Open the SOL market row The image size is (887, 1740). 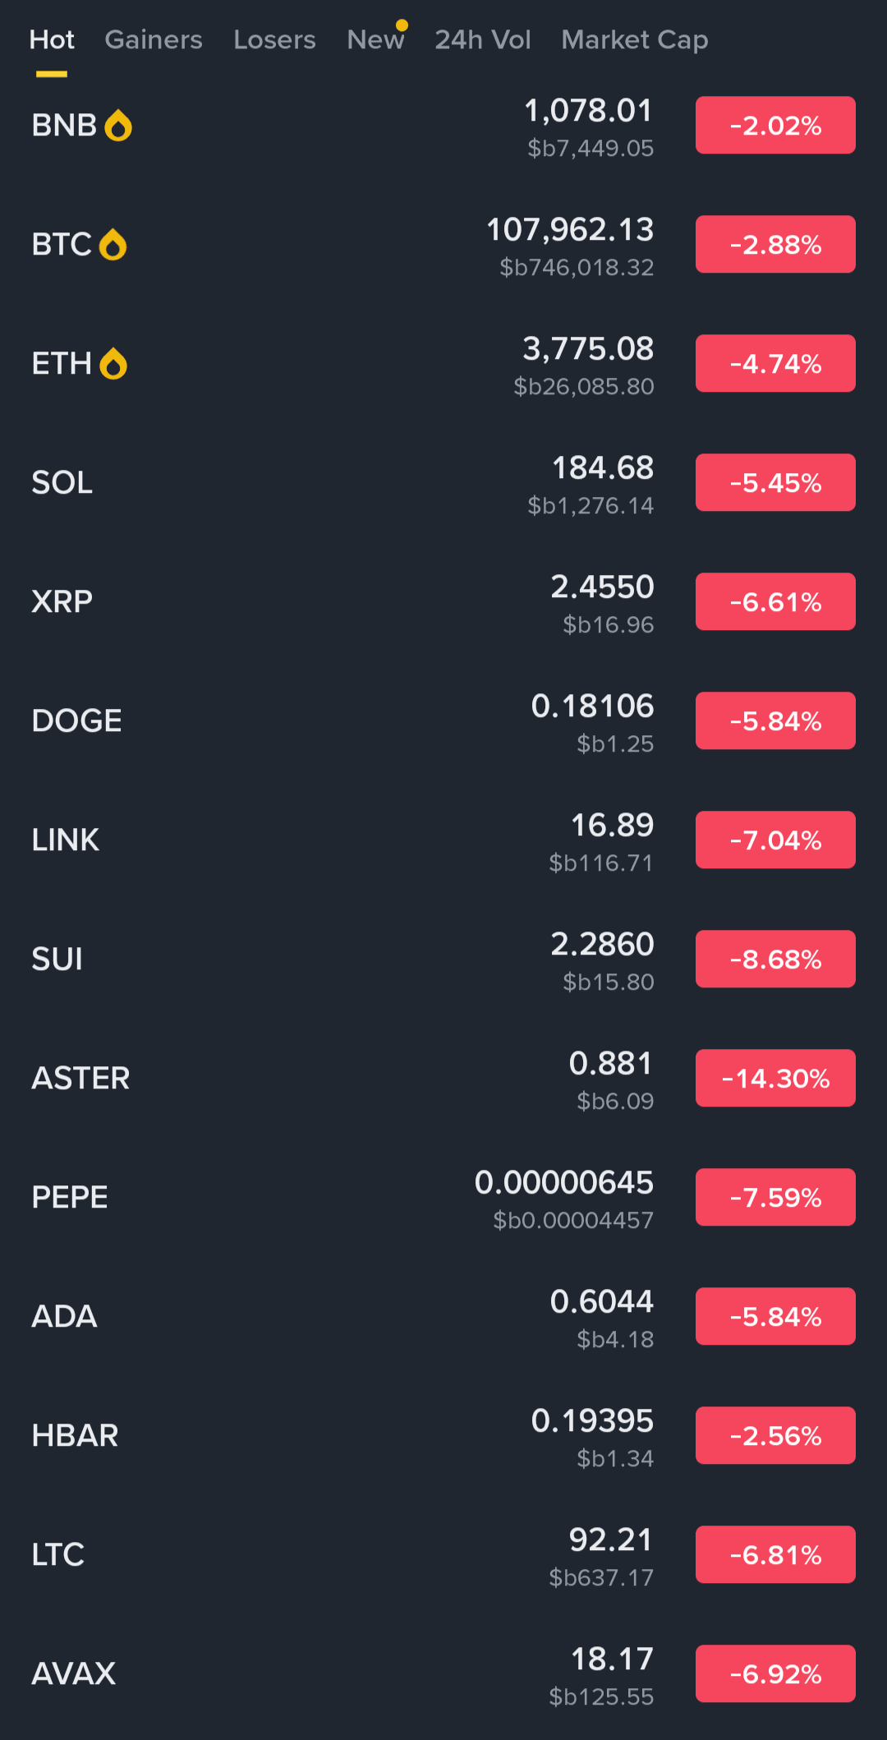click(443, 483)
